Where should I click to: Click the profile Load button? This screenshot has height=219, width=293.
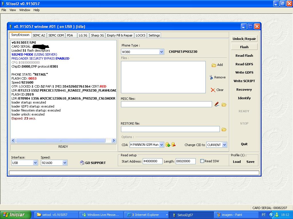[x=237, y=162]
